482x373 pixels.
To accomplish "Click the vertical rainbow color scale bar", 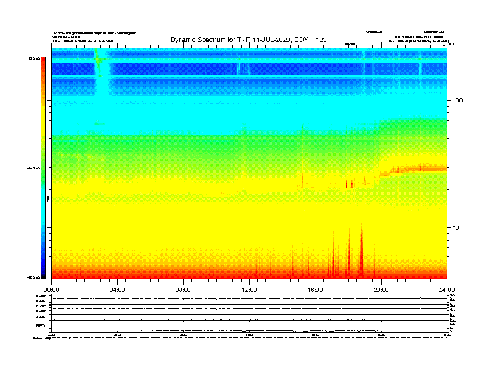I will tap(43, 168).
